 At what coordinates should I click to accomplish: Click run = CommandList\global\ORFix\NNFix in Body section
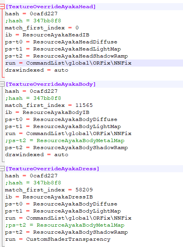pos(68,133)
